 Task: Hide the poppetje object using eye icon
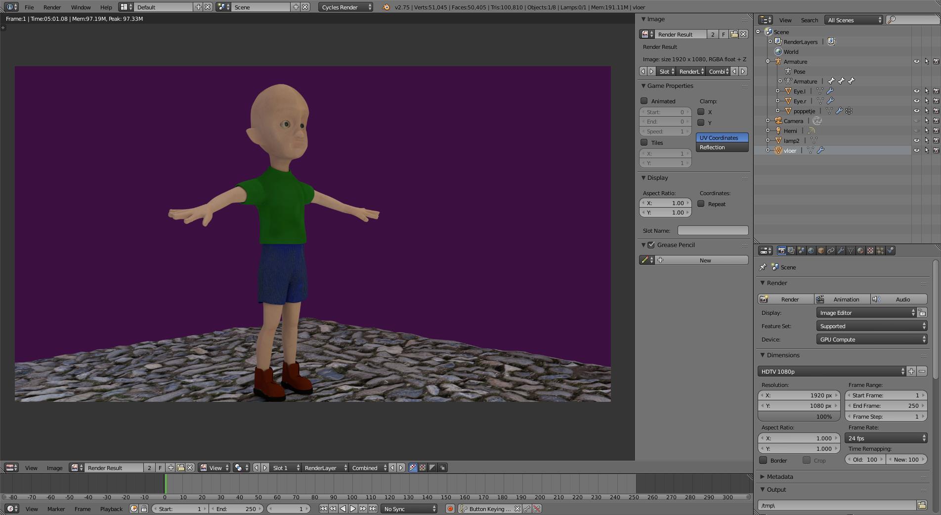916,111
